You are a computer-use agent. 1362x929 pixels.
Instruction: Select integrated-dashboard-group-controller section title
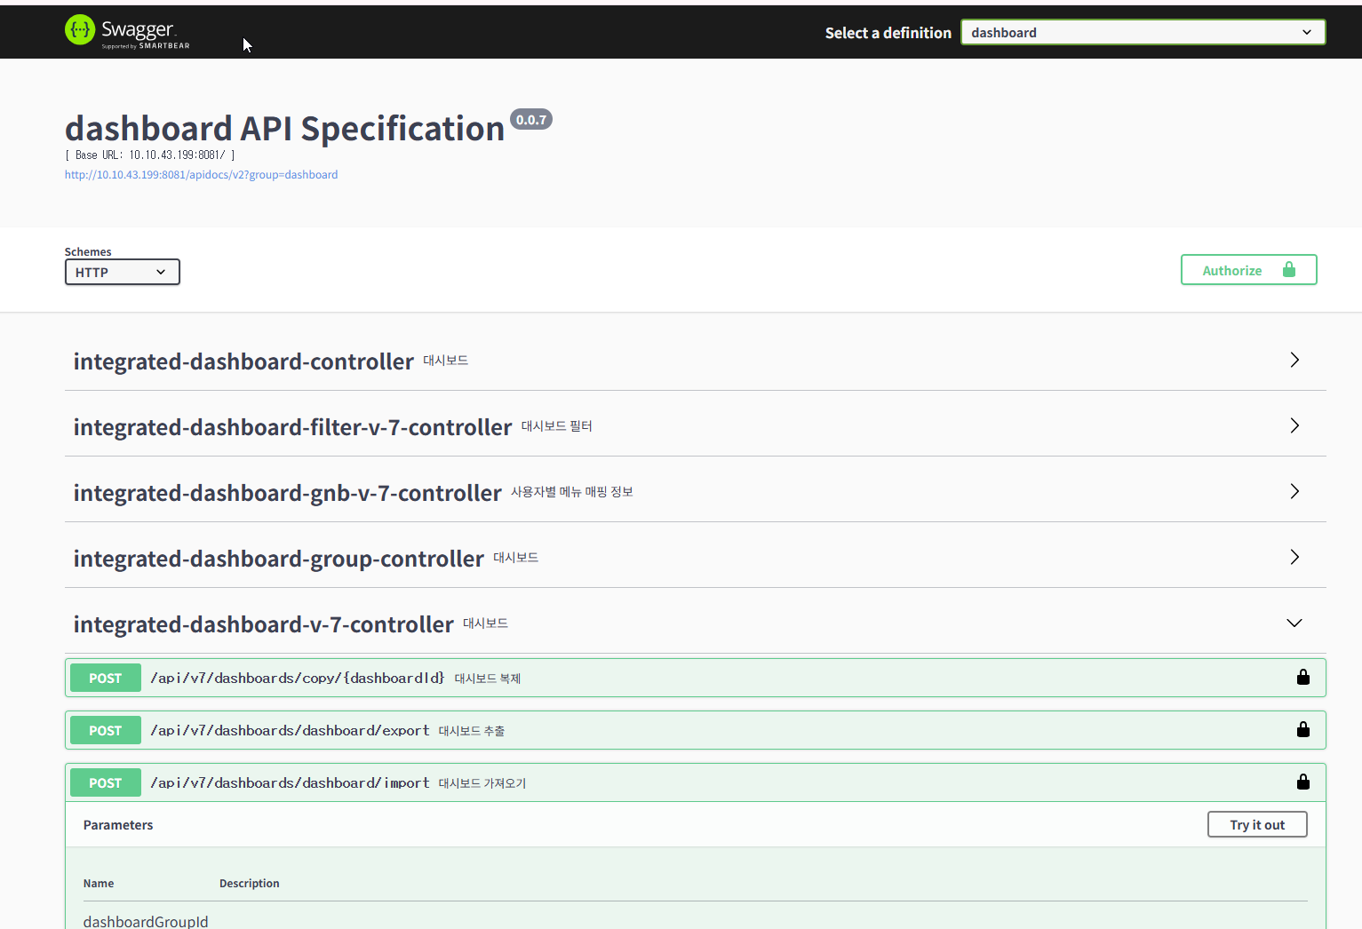pos(278,559)
